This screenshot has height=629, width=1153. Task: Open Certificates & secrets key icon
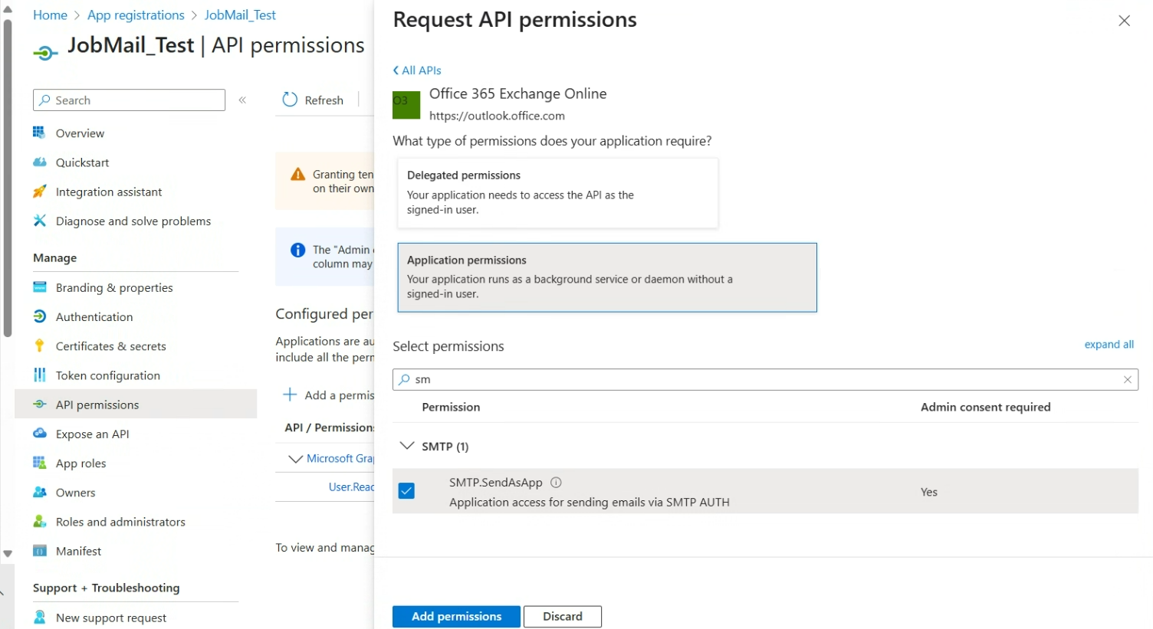(40, 346)
